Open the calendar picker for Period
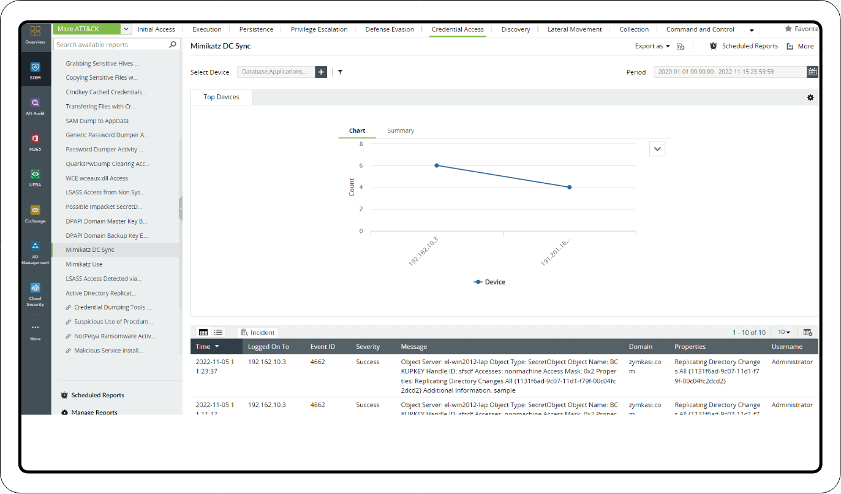This screenshot has height=494, width=841. tap(812, 72)
